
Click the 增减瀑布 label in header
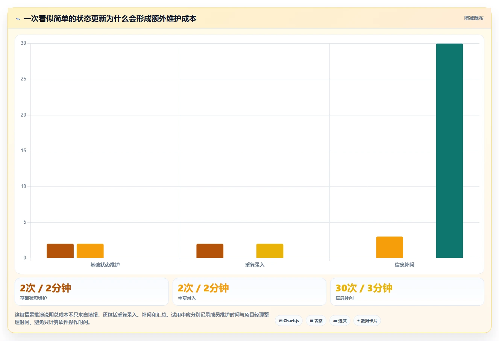pos(473,18)
